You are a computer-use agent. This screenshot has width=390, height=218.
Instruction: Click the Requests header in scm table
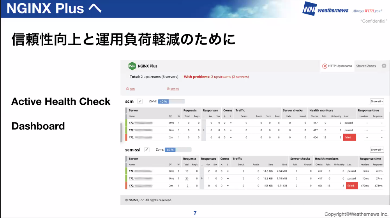coord(190,111)
